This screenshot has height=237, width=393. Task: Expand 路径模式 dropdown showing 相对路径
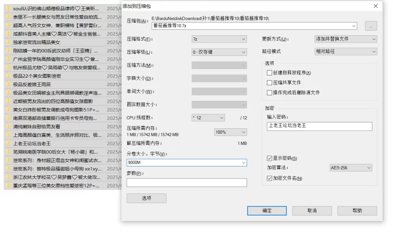[346, 51]
